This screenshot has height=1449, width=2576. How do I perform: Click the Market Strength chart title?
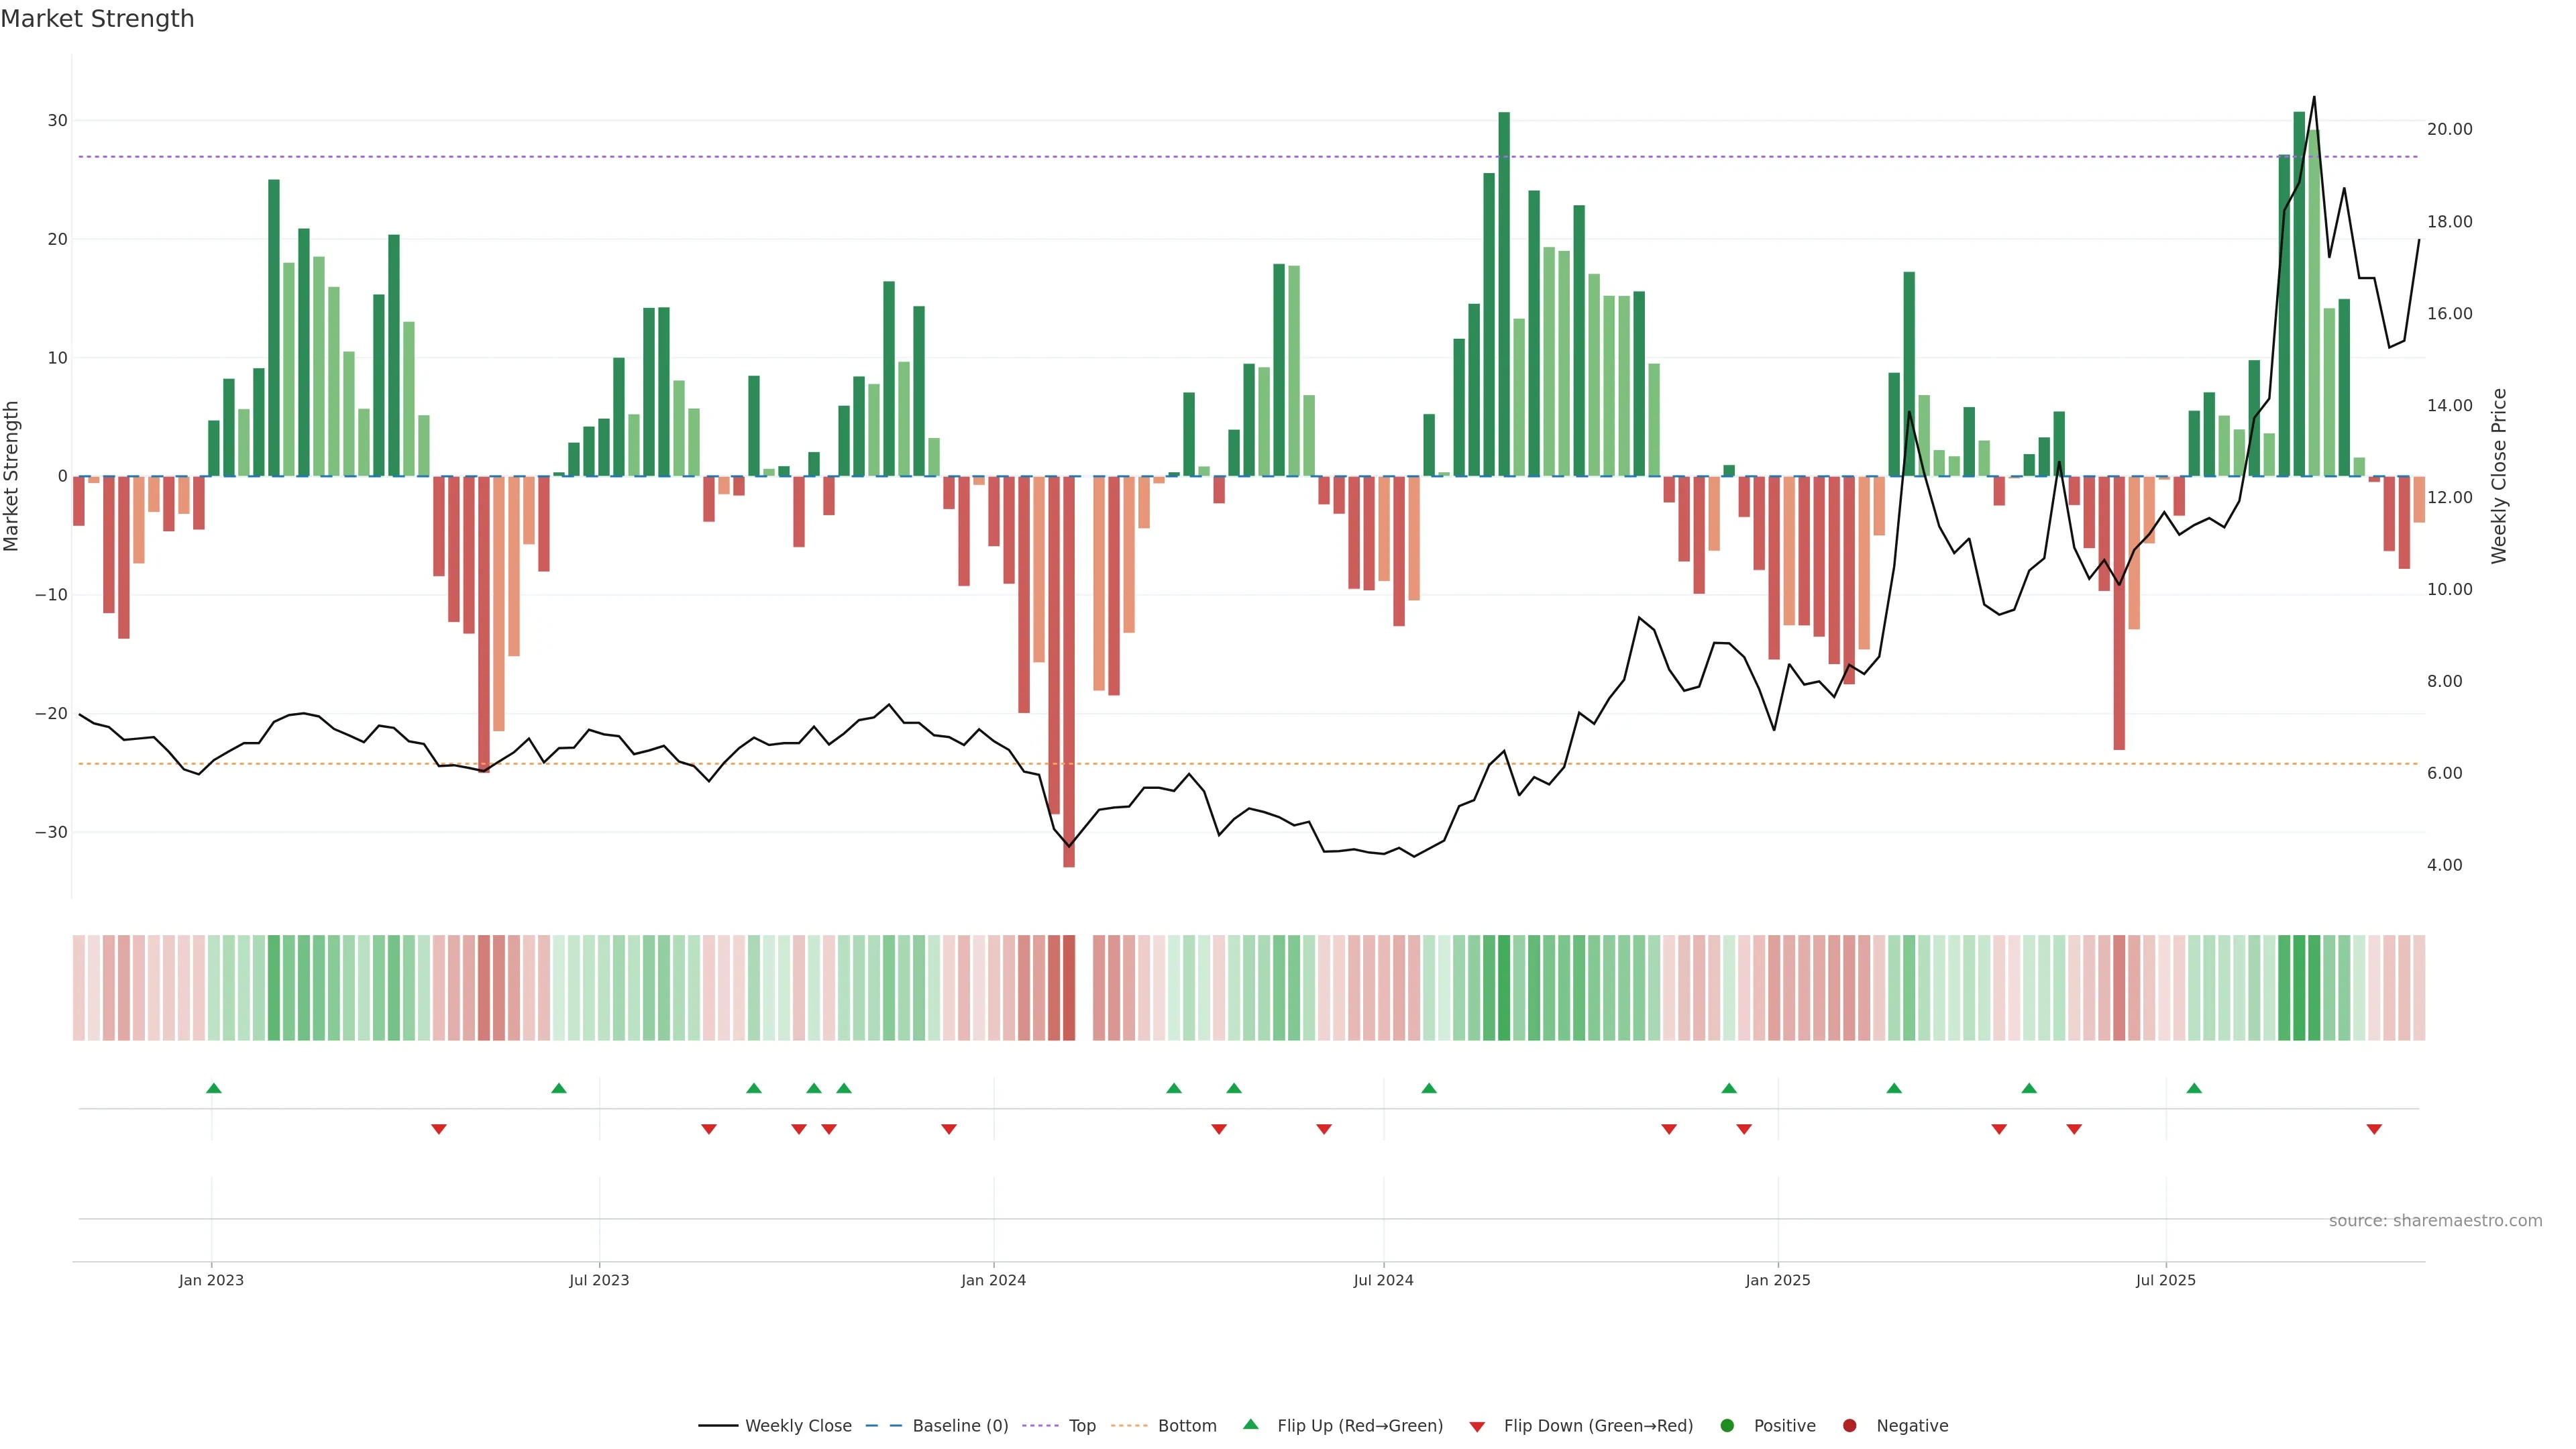(97, 19)
